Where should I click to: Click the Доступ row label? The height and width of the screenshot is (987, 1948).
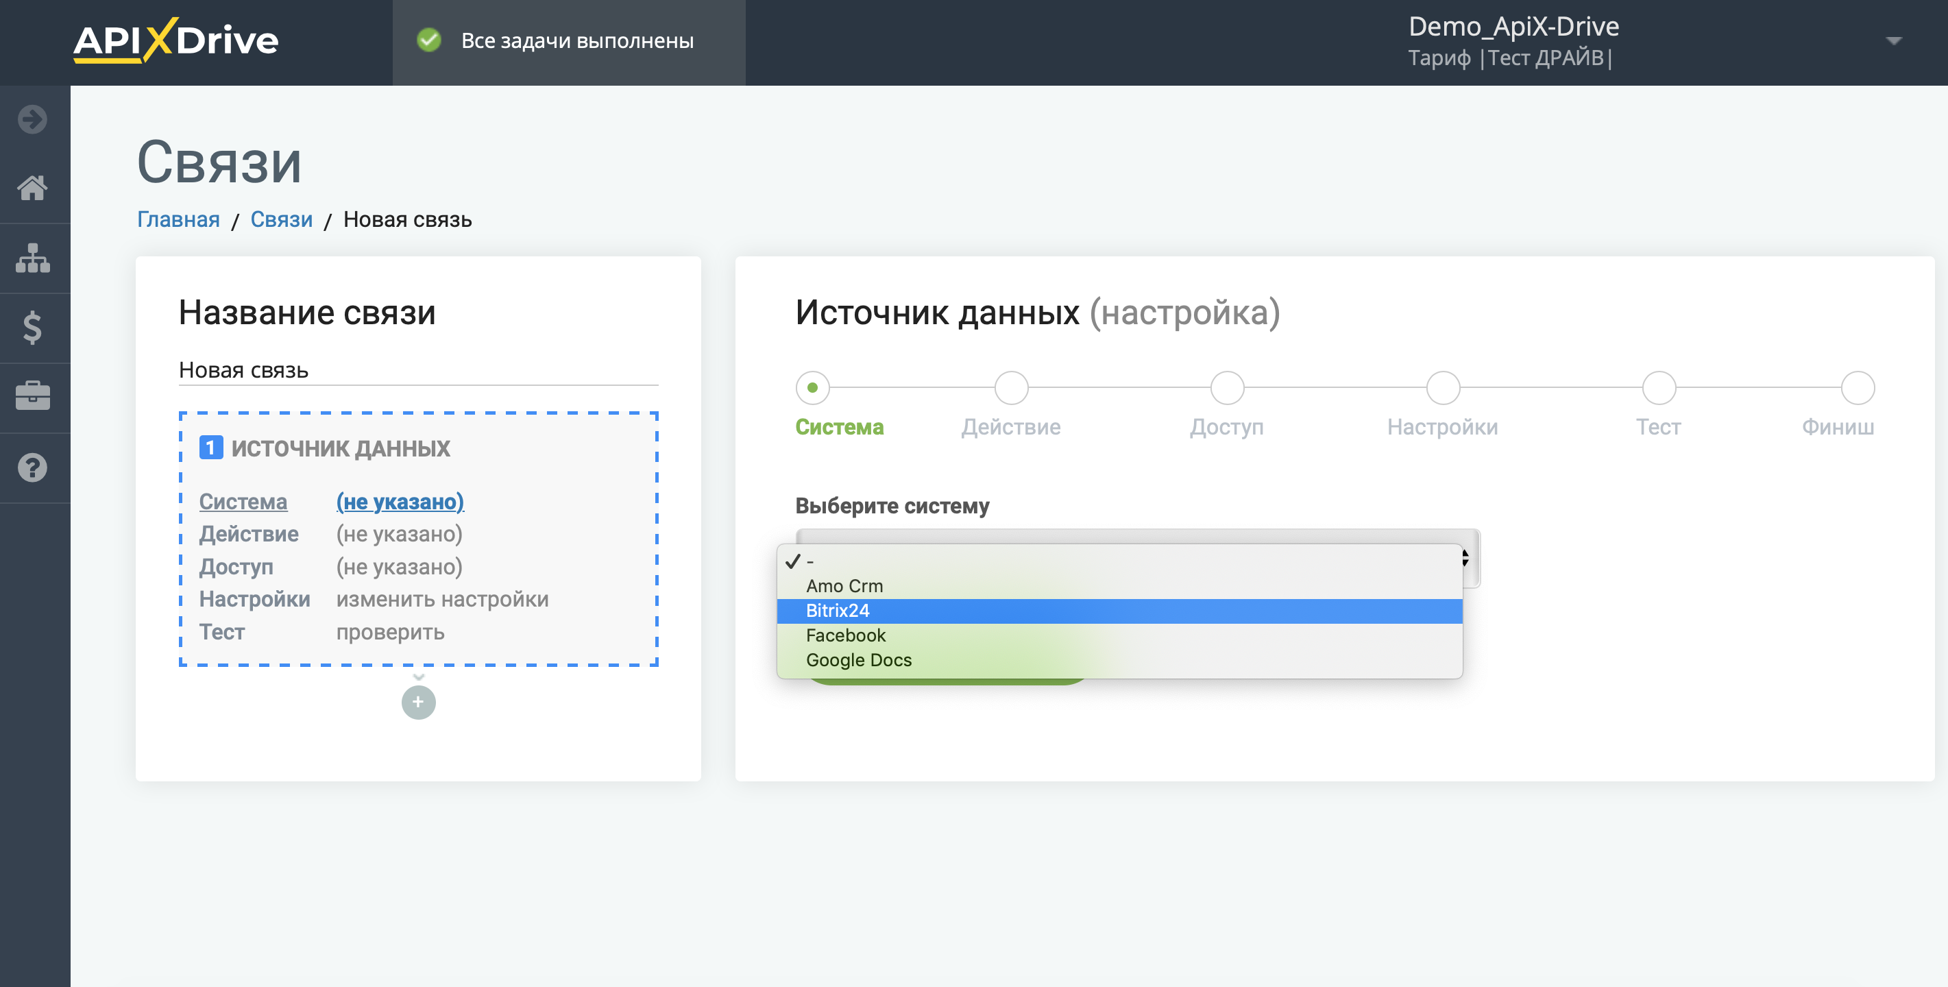pos(236,568)
